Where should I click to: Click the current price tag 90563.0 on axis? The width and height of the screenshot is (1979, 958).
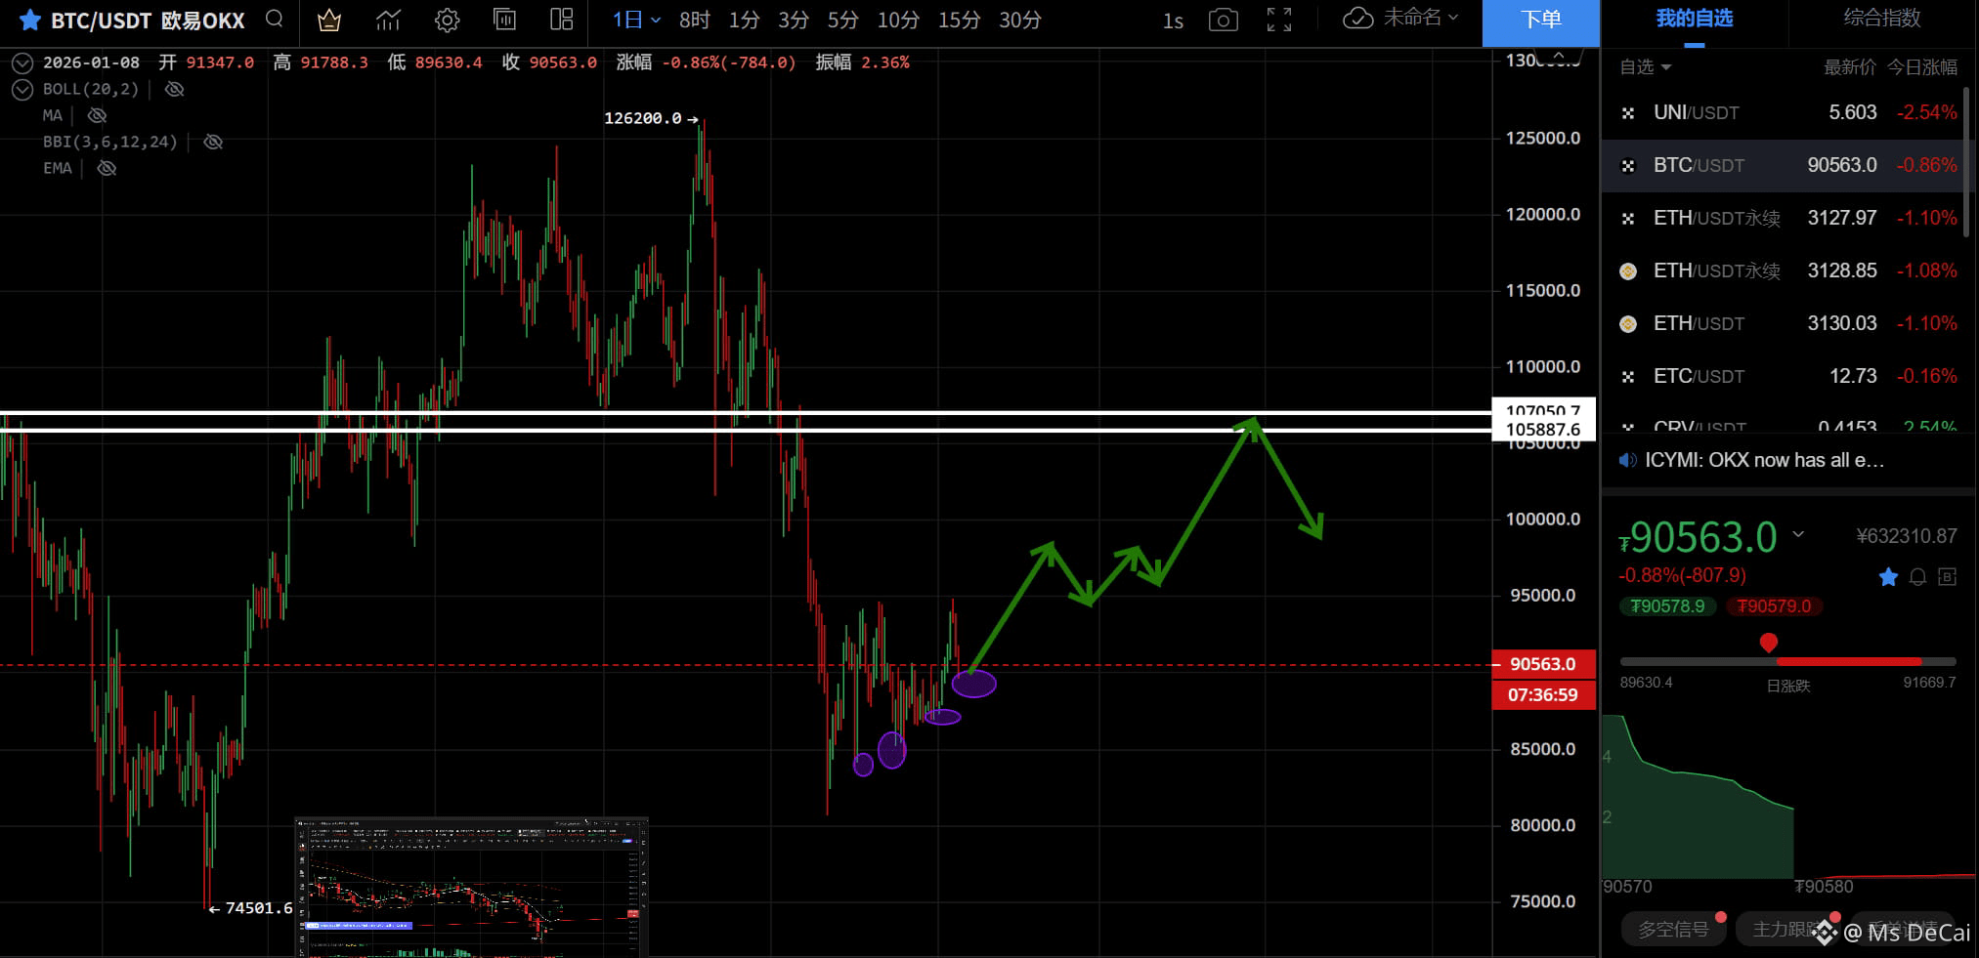pos(1543,664)
